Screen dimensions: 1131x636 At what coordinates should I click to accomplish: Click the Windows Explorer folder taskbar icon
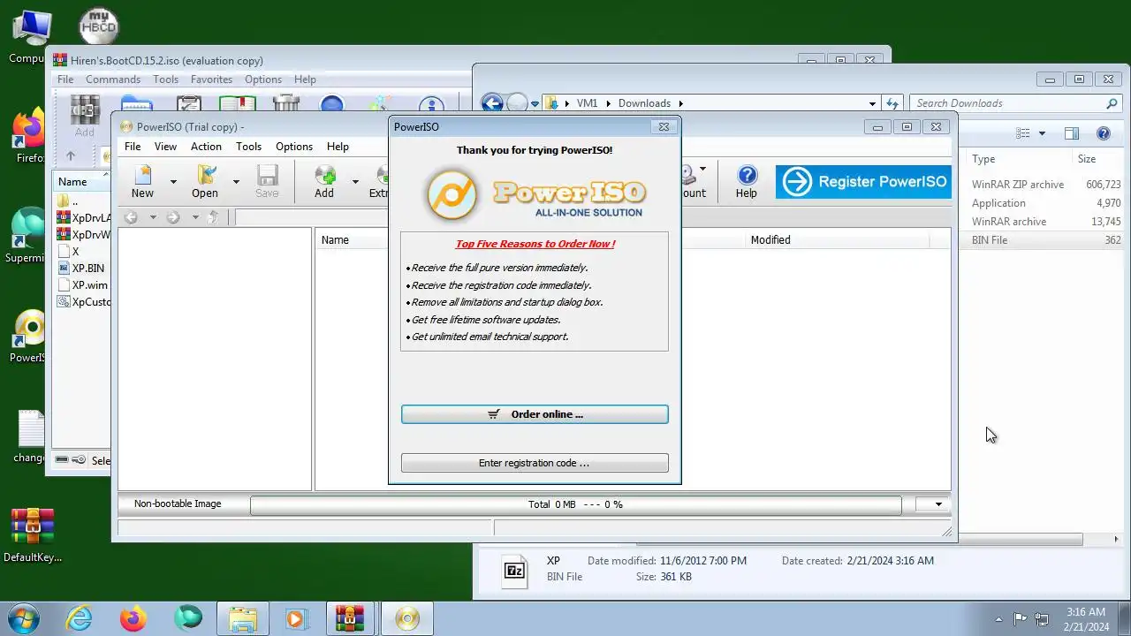click(x=243, y=618)
